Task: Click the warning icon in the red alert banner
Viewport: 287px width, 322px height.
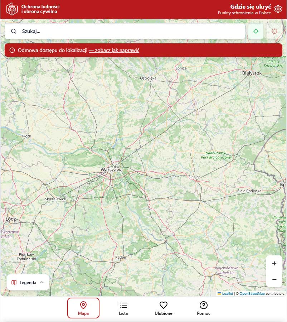Action: [x=13, y=50]
